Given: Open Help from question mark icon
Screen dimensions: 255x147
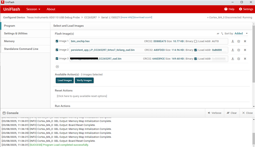Looking at the screenshot, I should (x=226, y=9).
